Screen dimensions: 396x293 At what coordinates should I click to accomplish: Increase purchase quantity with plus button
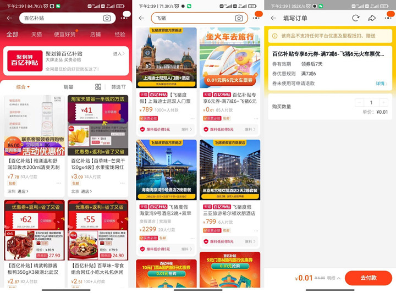[x=383, y=102]
